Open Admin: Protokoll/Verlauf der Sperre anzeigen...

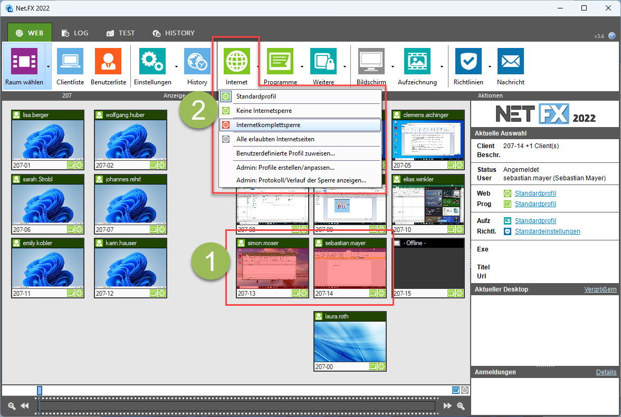[300, 180]
